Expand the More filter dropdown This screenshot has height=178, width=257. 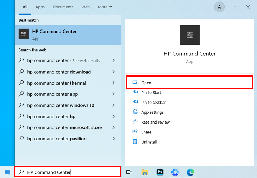[105, 7]
